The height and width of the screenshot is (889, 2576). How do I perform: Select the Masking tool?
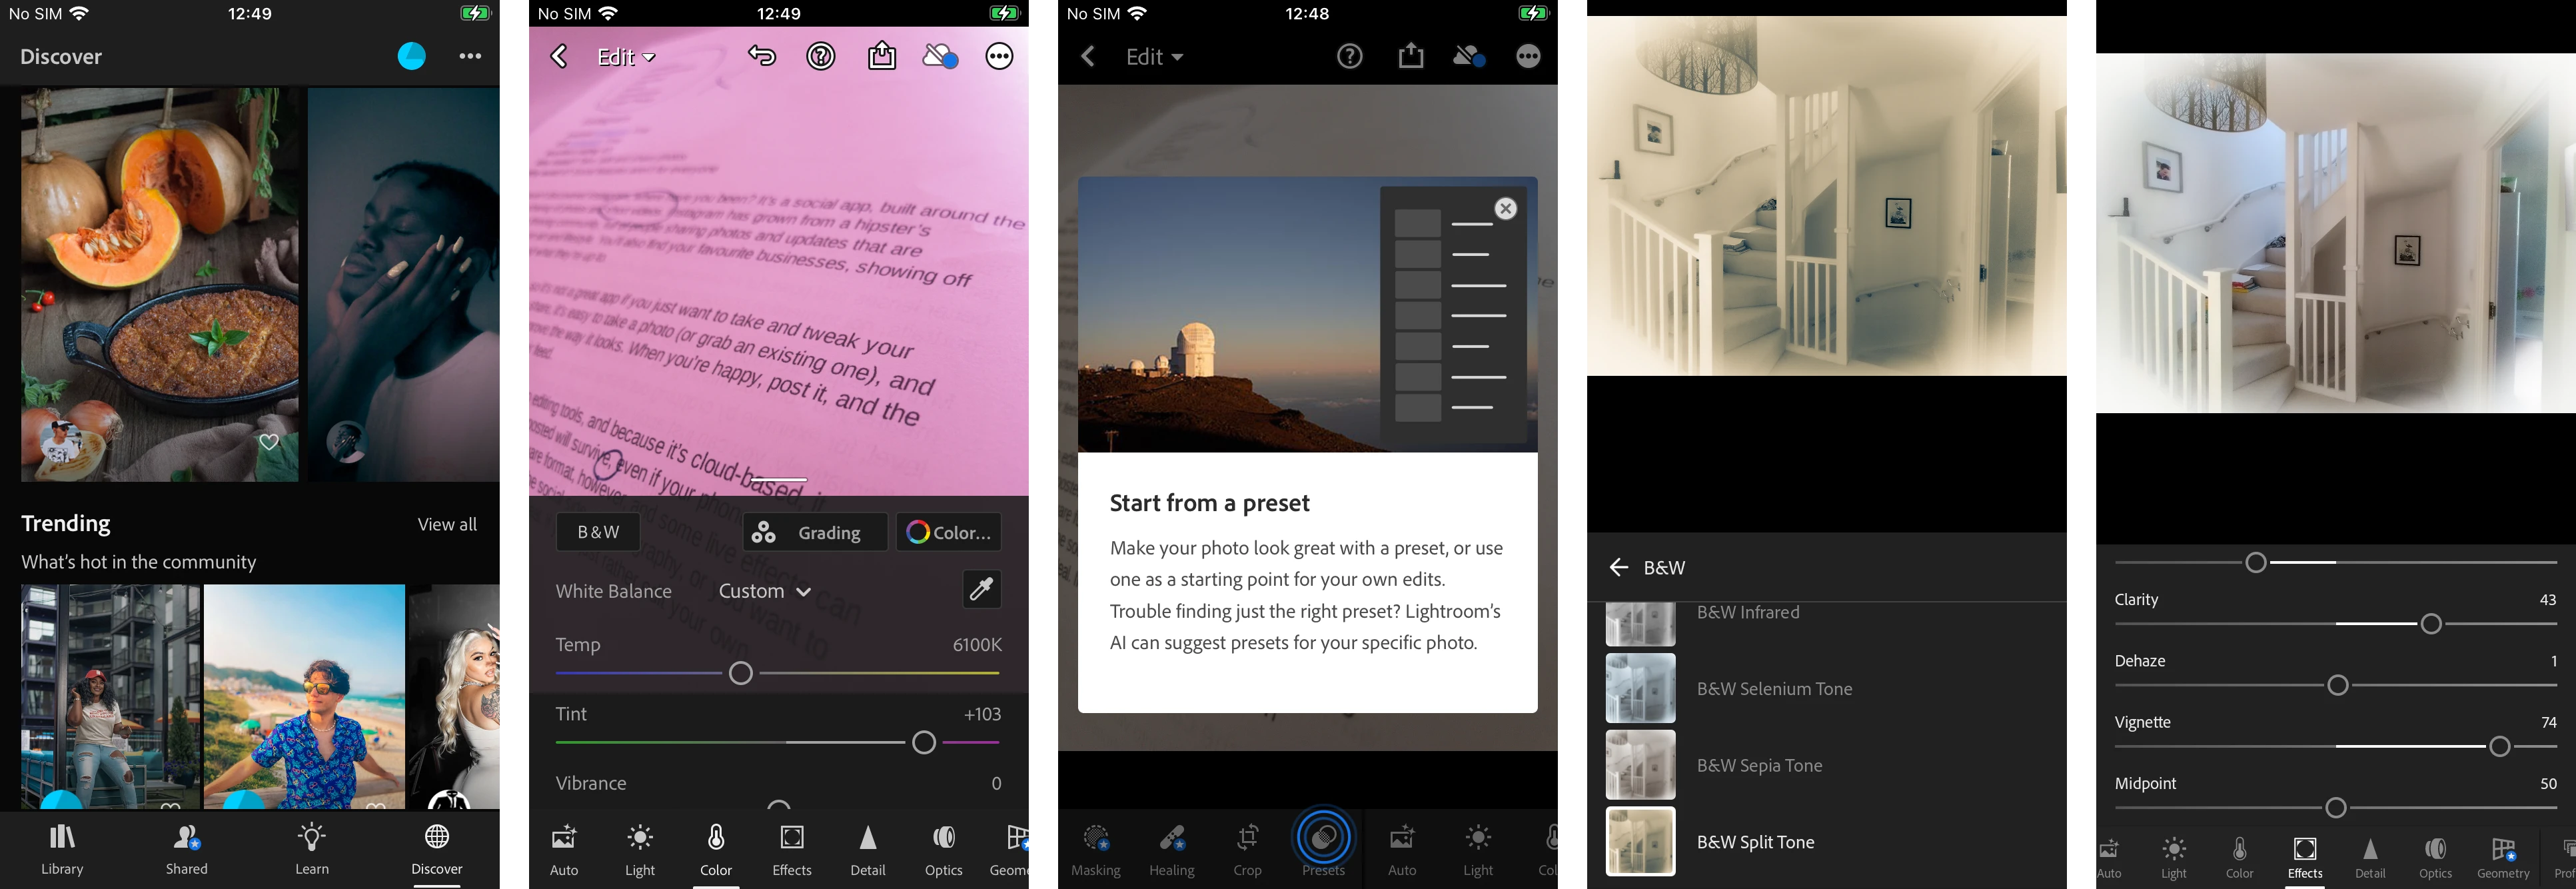[1096, 850]
